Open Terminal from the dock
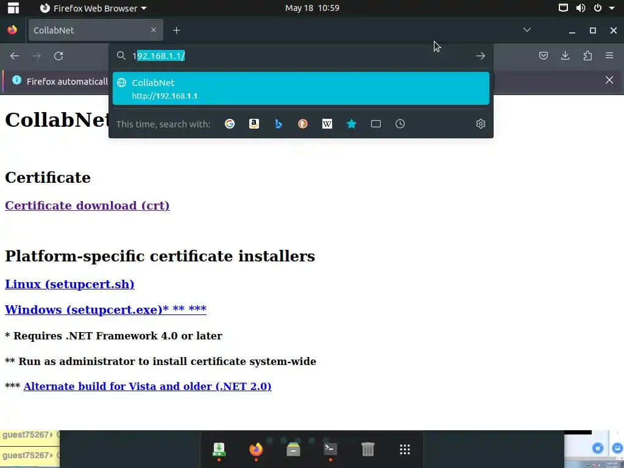This screenshot has width=624, height=468. [330, 450]
